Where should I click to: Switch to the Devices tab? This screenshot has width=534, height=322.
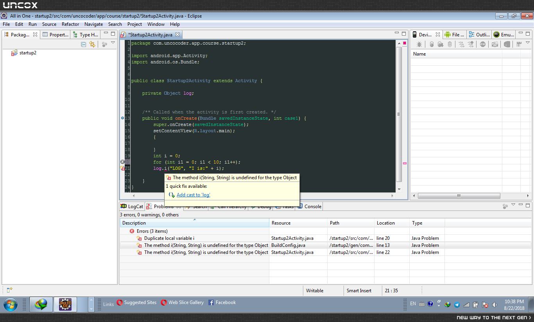point(426,34)
